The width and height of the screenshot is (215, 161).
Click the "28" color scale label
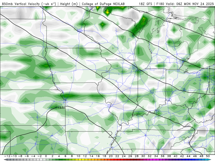click(137, 156)
